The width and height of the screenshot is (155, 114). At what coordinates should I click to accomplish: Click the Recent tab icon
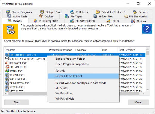(x=10, y=21)
